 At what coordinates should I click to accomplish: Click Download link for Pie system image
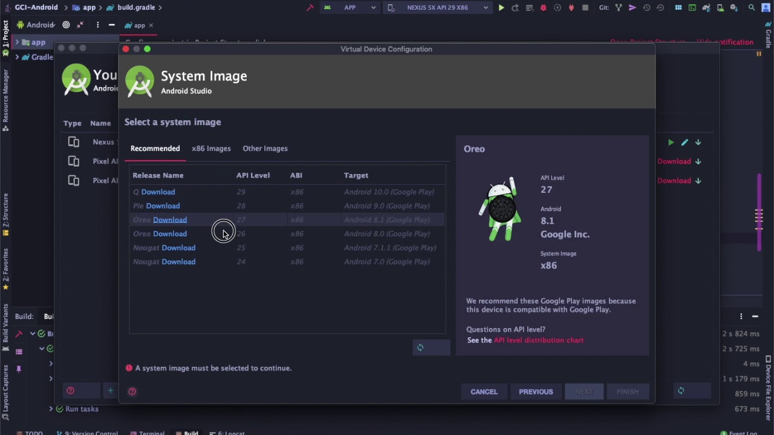163,206
